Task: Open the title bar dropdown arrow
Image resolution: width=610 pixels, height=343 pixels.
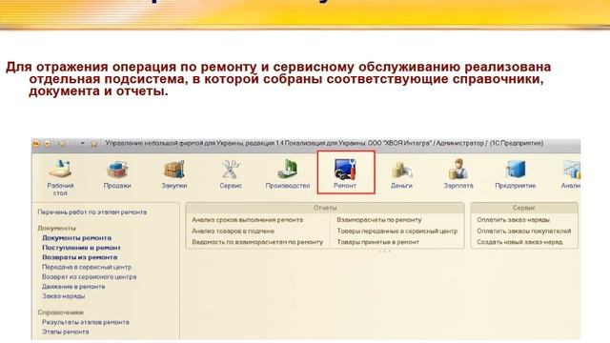Action: (x=83, y=144)
